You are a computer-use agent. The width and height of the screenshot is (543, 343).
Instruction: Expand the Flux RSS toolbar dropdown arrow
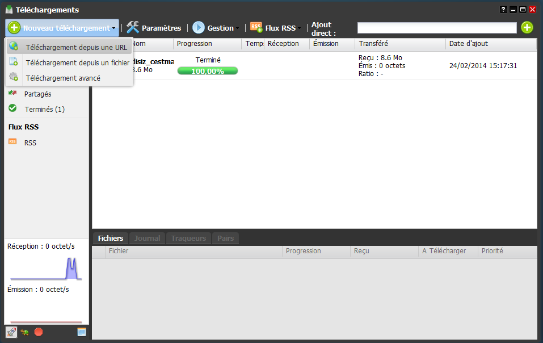pyautogui.click(x=299, y=28)
